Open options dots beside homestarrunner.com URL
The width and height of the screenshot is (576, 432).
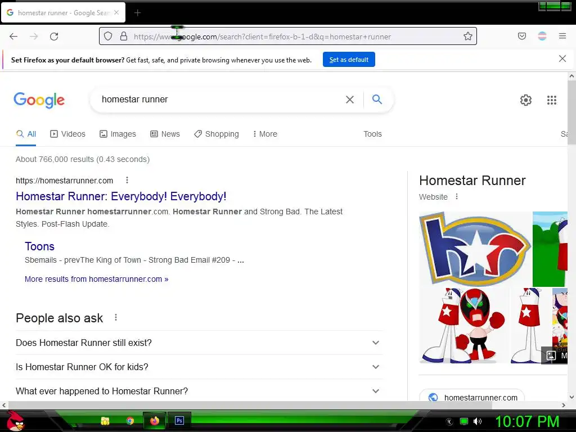point(127,180)
